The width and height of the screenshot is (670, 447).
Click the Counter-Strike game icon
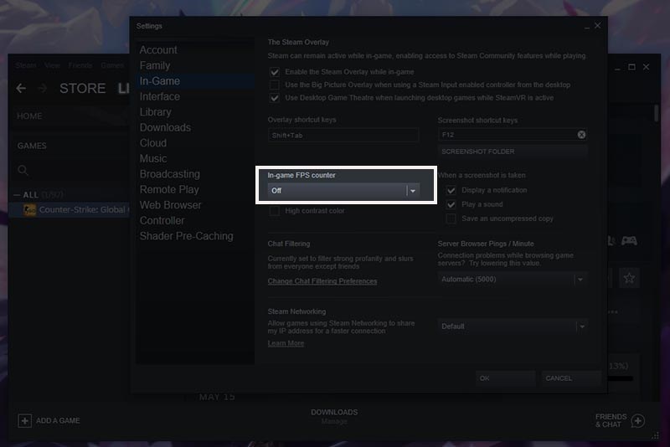pos(29,210)
